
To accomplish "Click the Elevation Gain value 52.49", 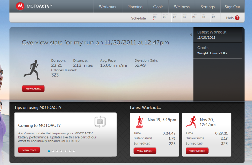I will 140,65.
